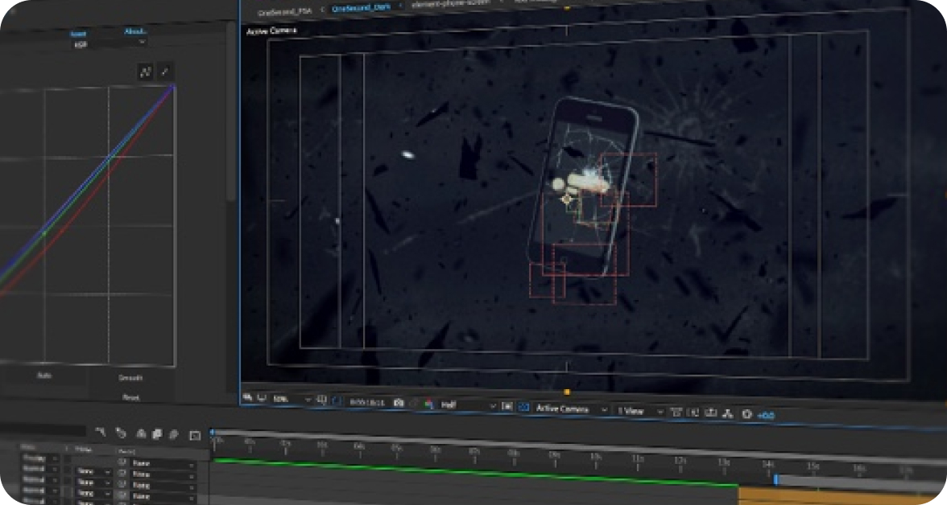The width and height of the screenshot is (947, 505).
Task: Click the top-right end point of curves
Action: point(174,88)
